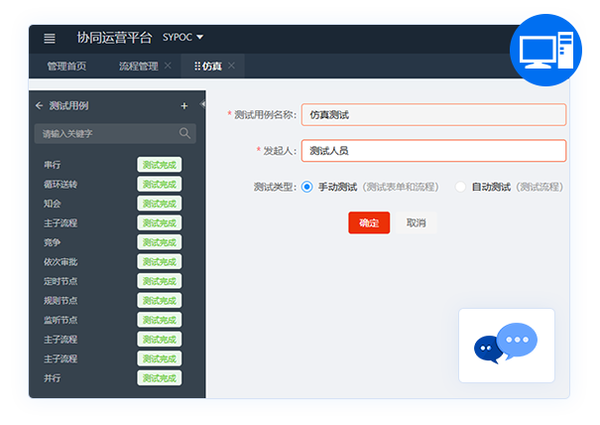Switch to the 管理首页 tab
600x425 pixels.
(66, 66)
